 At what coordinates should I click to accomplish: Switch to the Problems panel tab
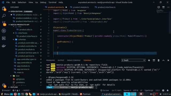50,60
